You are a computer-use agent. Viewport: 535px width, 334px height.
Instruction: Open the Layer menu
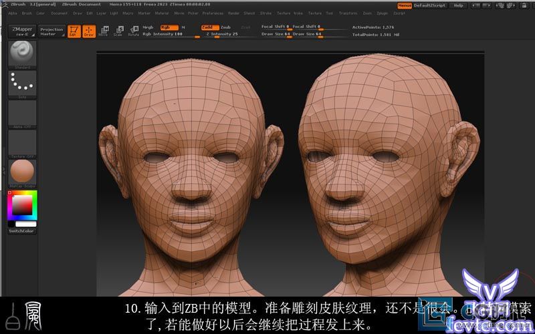point(102,13)
